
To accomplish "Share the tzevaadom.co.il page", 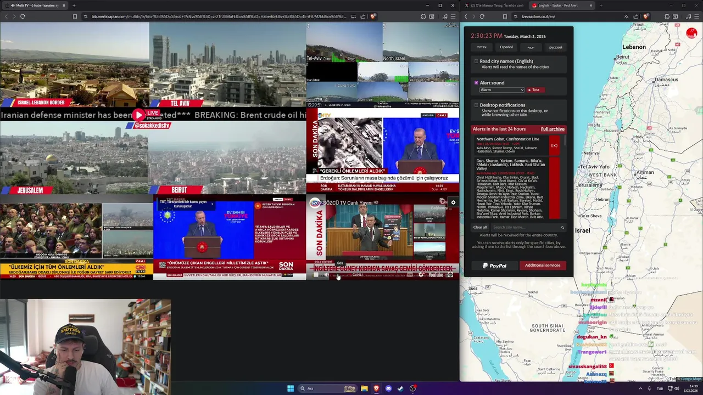I will point(637,16).
